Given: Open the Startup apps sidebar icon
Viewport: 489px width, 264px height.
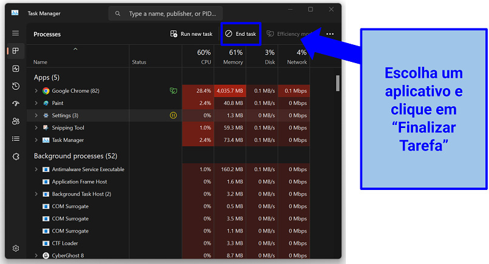Looking at the screenshot, I should (x=16, y=103).
